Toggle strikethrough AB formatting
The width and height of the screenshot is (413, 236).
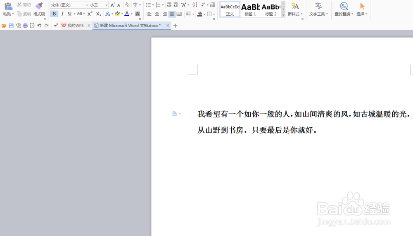(79, 14)
